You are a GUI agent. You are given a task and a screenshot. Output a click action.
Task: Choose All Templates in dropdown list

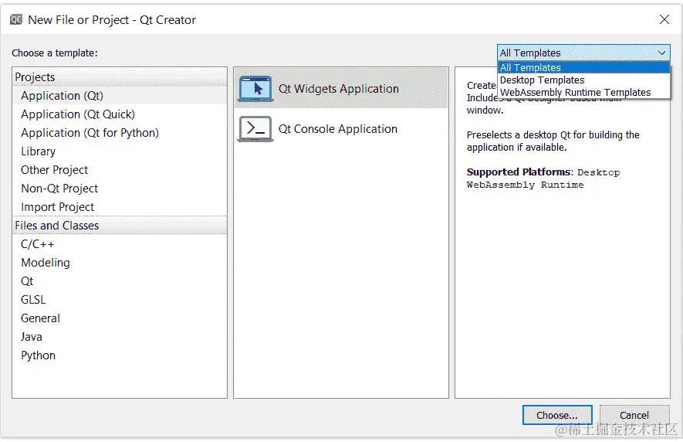(x=583, y=68)
